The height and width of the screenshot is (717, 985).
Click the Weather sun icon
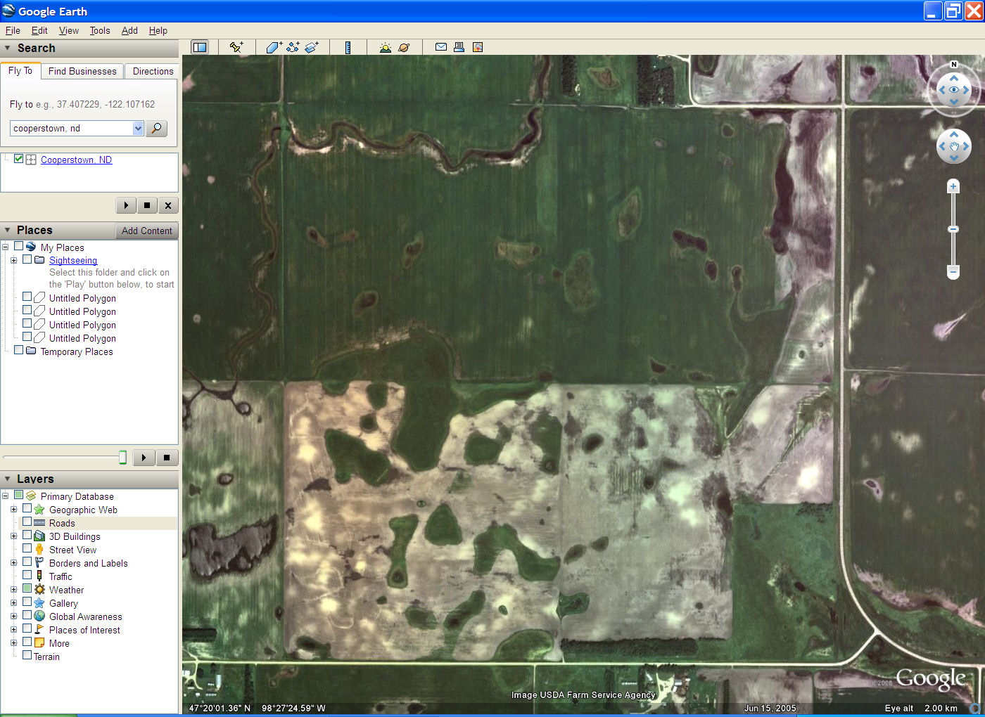pyautogui.click(x=39, y=589)
